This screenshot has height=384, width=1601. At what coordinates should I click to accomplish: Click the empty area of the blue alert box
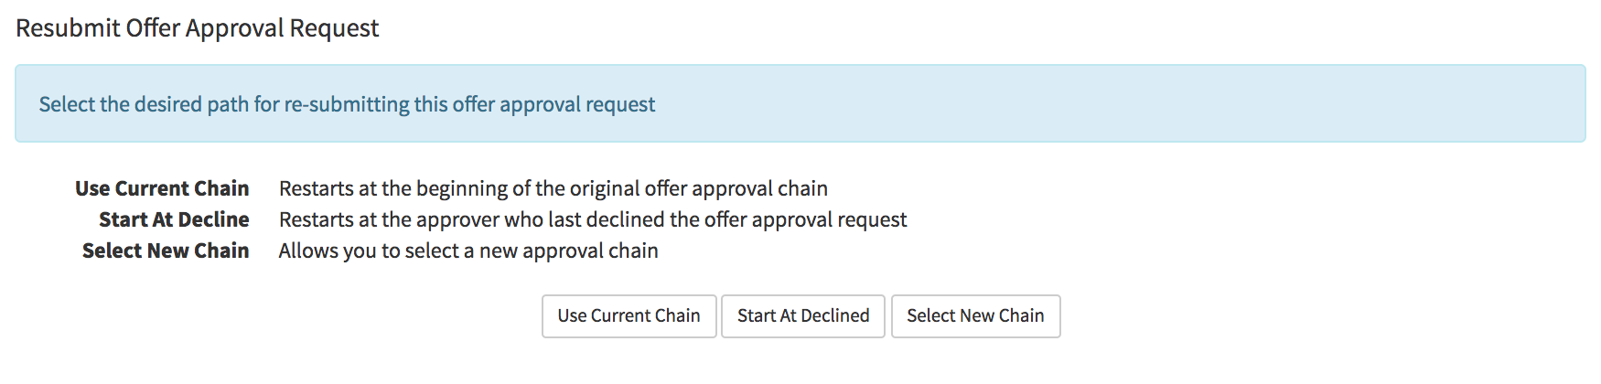pyautogui.click(x=1098, y=104)
